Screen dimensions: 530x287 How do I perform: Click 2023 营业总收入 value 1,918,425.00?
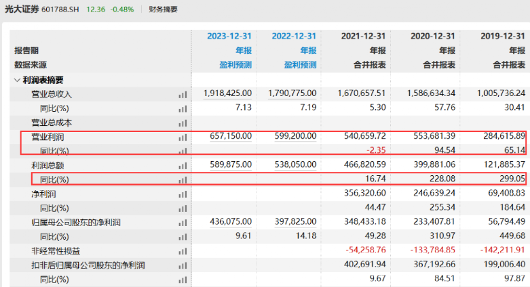[x=227, y=93]
